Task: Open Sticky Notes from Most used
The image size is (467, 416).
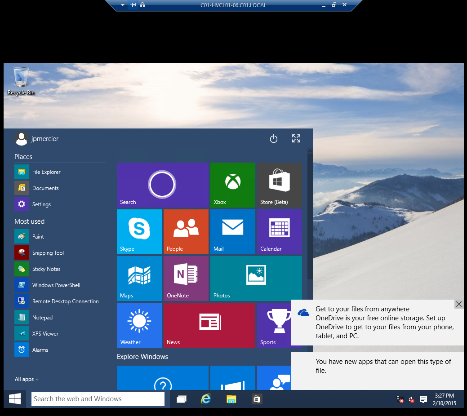Action: [x=60, y=269]
